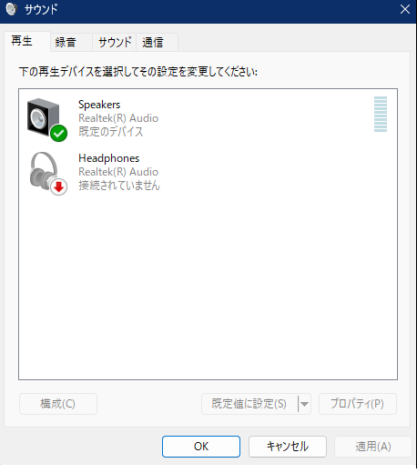Select the Speakers Realtek(R) Audio entry text

coord(118,118)
